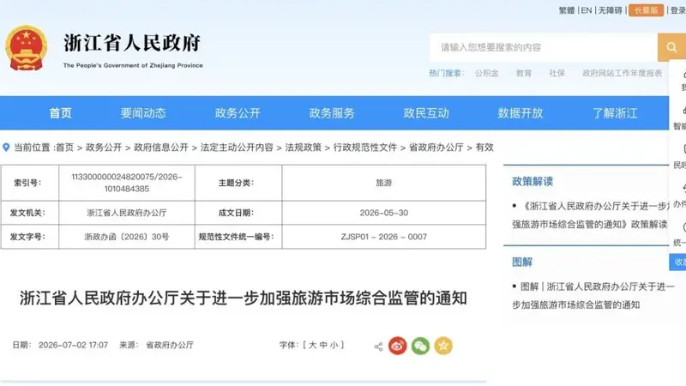686x386 pixels.
Task: Click the 浙江省人民政府 site title
Action: 133,43
